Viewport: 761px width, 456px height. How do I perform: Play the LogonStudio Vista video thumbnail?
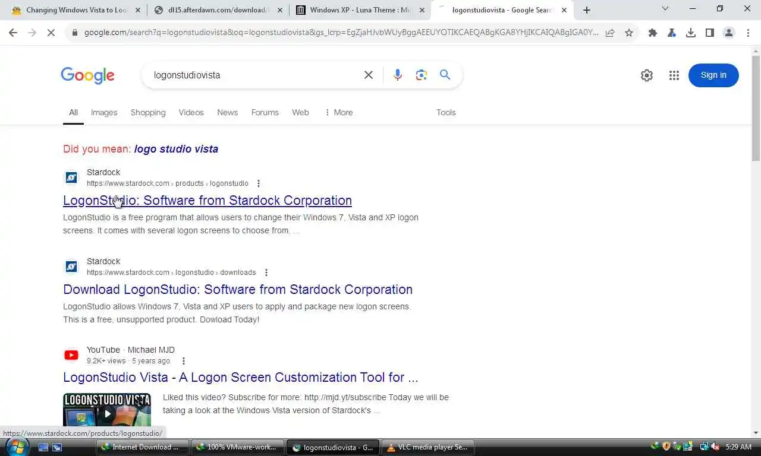pos(107,410)
